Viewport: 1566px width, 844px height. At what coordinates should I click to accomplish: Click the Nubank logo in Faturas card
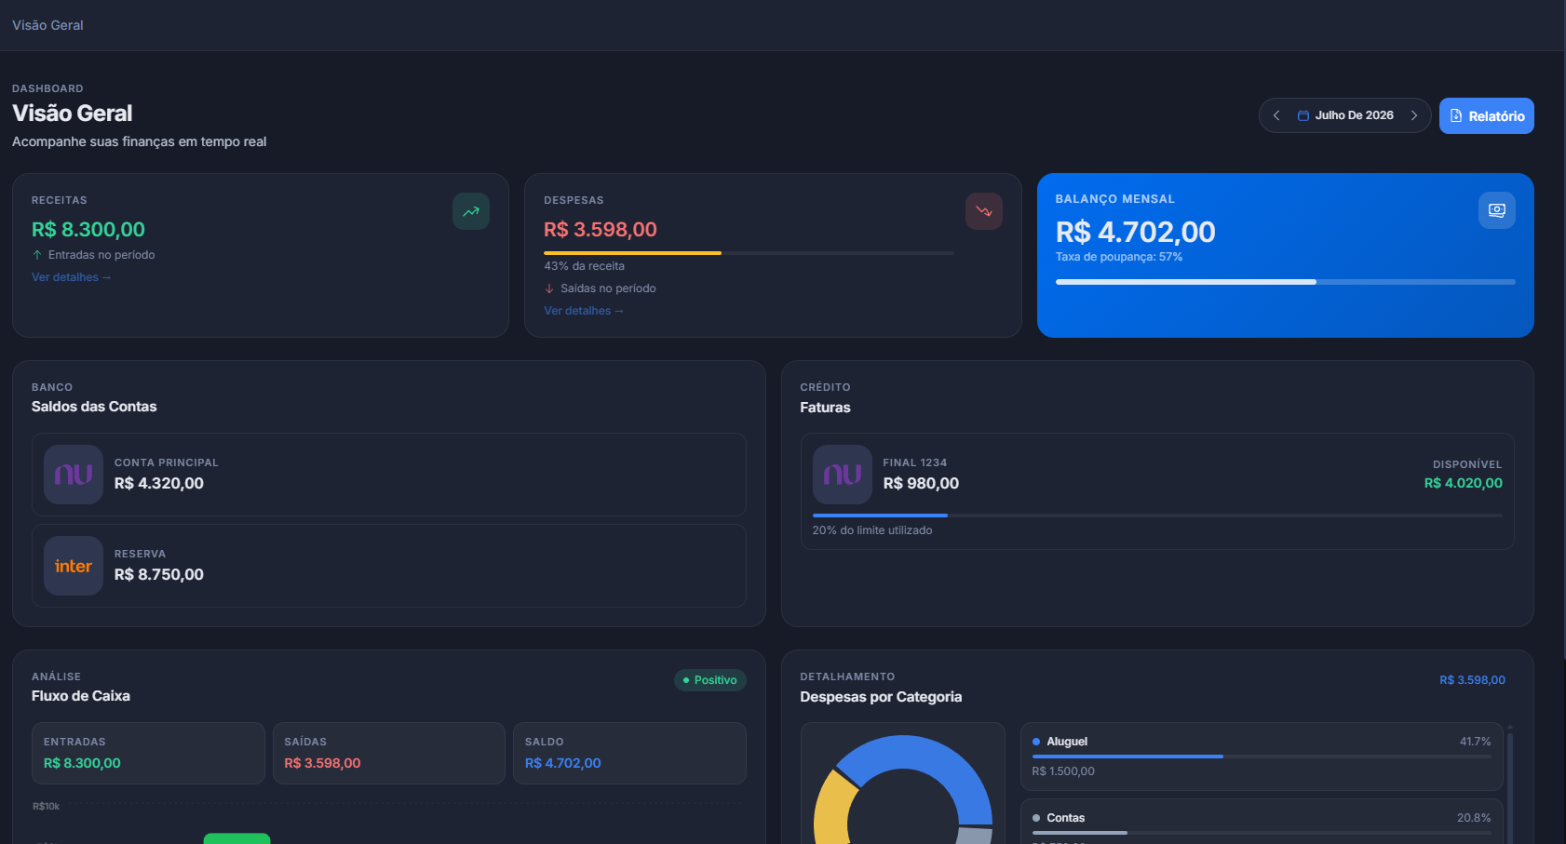click(843, 475)
